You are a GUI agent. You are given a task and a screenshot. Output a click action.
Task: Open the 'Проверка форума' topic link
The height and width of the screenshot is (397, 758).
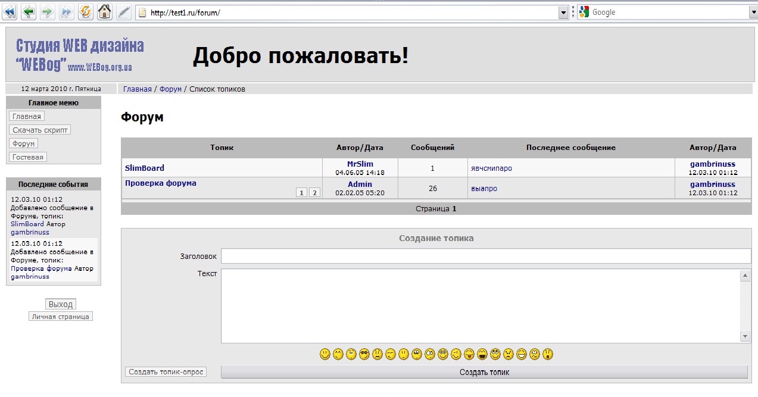coord(161,183)
